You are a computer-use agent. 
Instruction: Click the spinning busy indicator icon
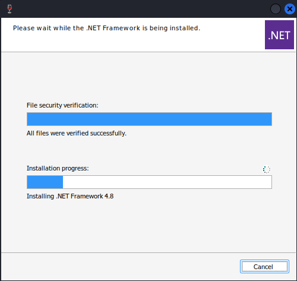[267, 169]
